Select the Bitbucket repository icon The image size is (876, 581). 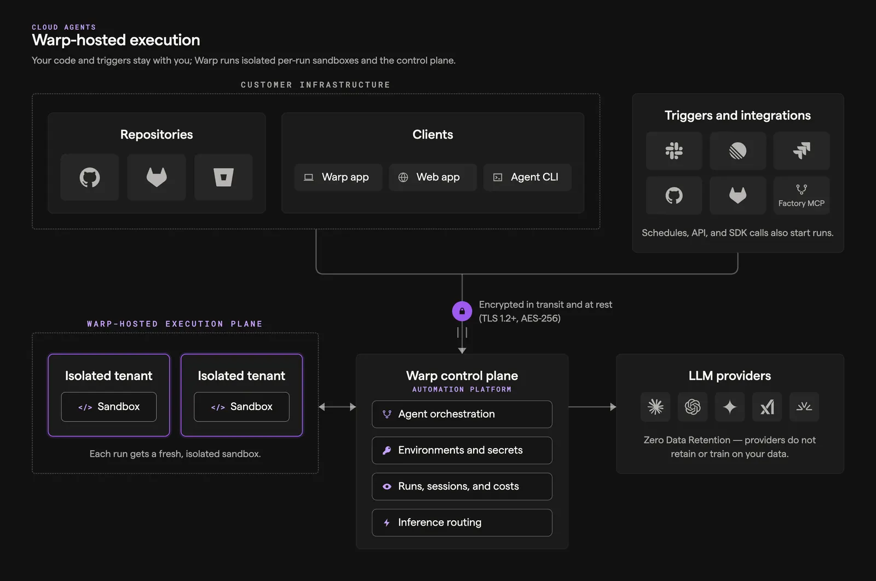click(x=223, y=177)
